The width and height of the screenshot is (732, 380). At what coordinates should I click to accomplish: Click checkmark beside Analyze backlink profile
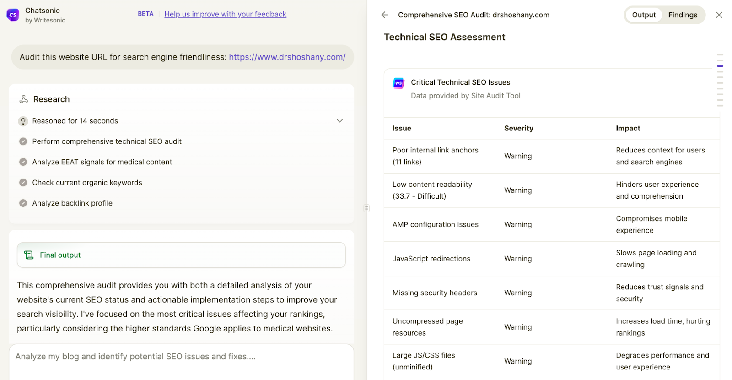23,203
